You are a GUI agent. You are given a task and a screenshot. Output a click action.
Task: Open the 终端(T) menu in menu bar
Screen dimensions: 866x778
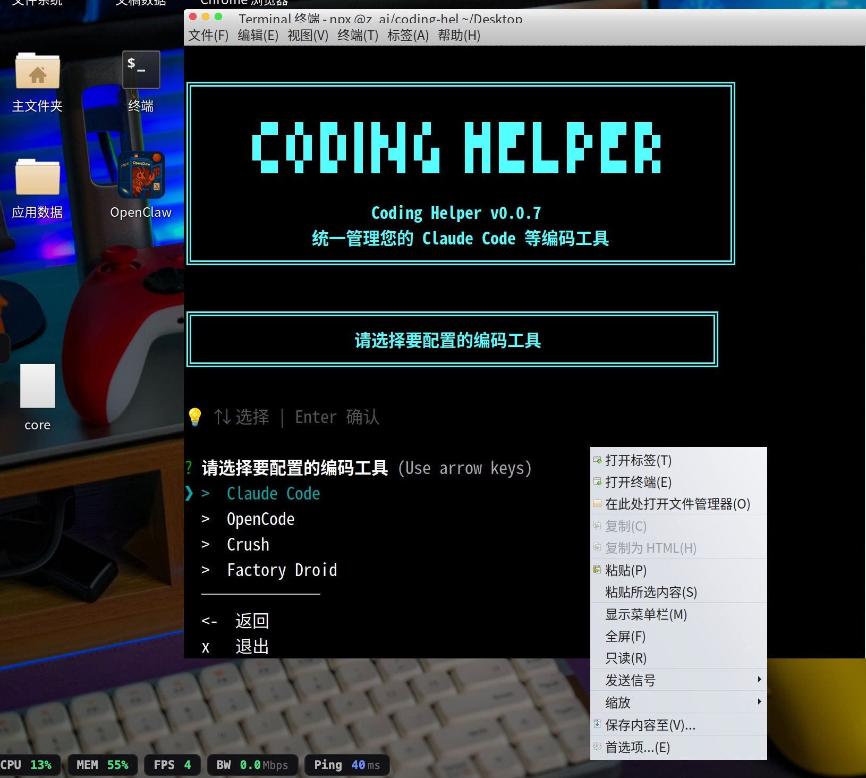pyautogui.click(x=358, y=36)
